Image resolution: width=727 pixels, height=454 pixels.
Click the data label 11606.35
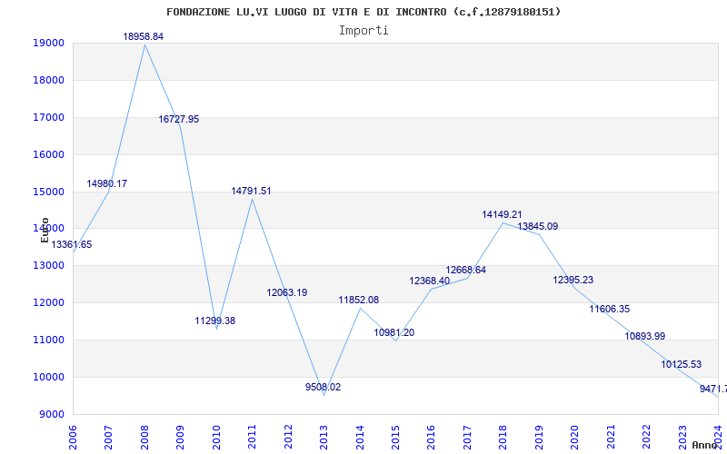click(610, 310)
